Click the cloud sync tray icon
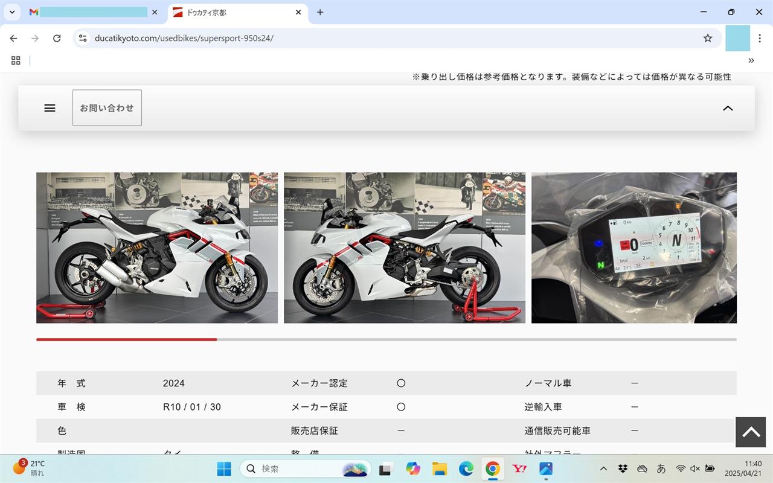773x483 pixels. pos(642,469)
